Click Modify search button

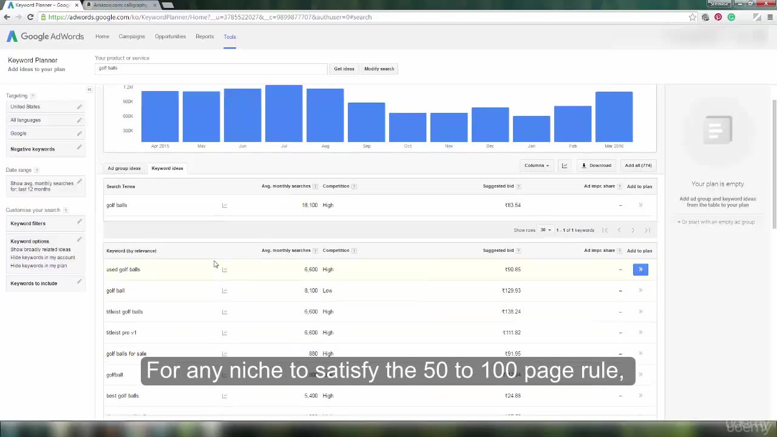[379, 69]
